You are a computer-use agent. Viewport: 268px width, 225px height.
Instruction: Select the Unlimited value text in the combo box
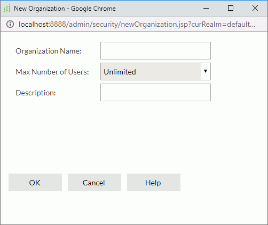[x=120, y=72]
